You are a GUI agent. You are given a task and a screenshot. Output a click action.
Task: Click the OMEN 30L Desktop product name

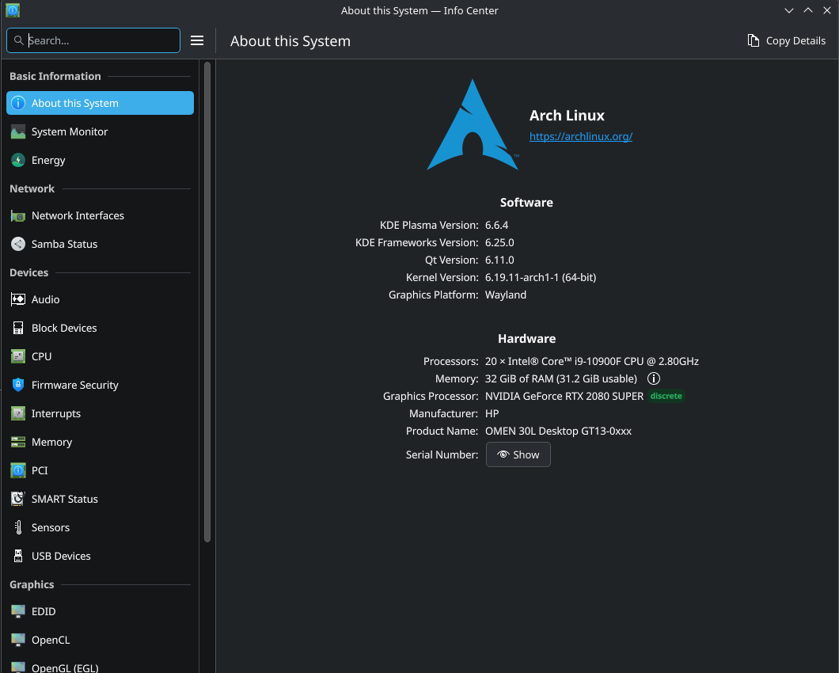click(558, 431)
